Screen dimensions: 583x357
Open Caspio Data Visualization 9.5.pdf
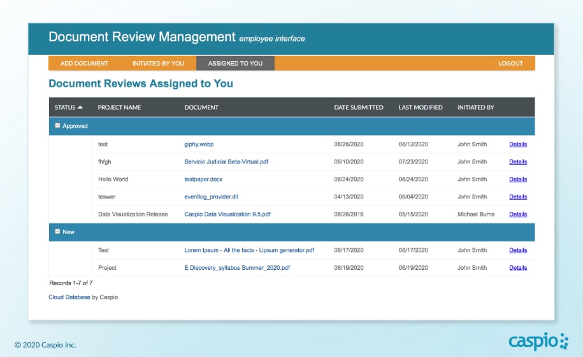tap(227, 214)
